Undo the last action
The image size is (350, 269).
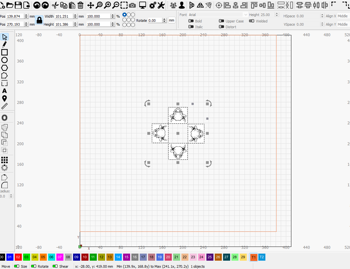37,5
